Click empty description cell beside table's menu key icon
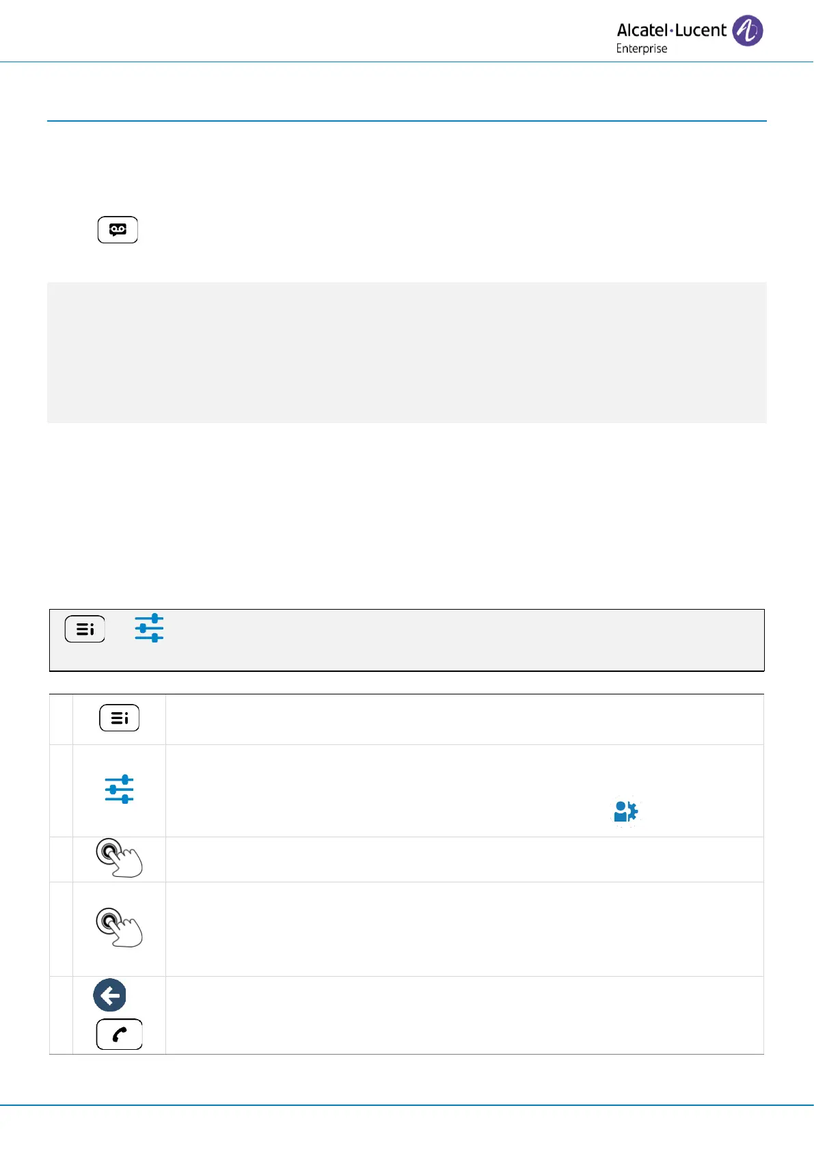Viewport: 814px width, 1151px height. (464, 719)
